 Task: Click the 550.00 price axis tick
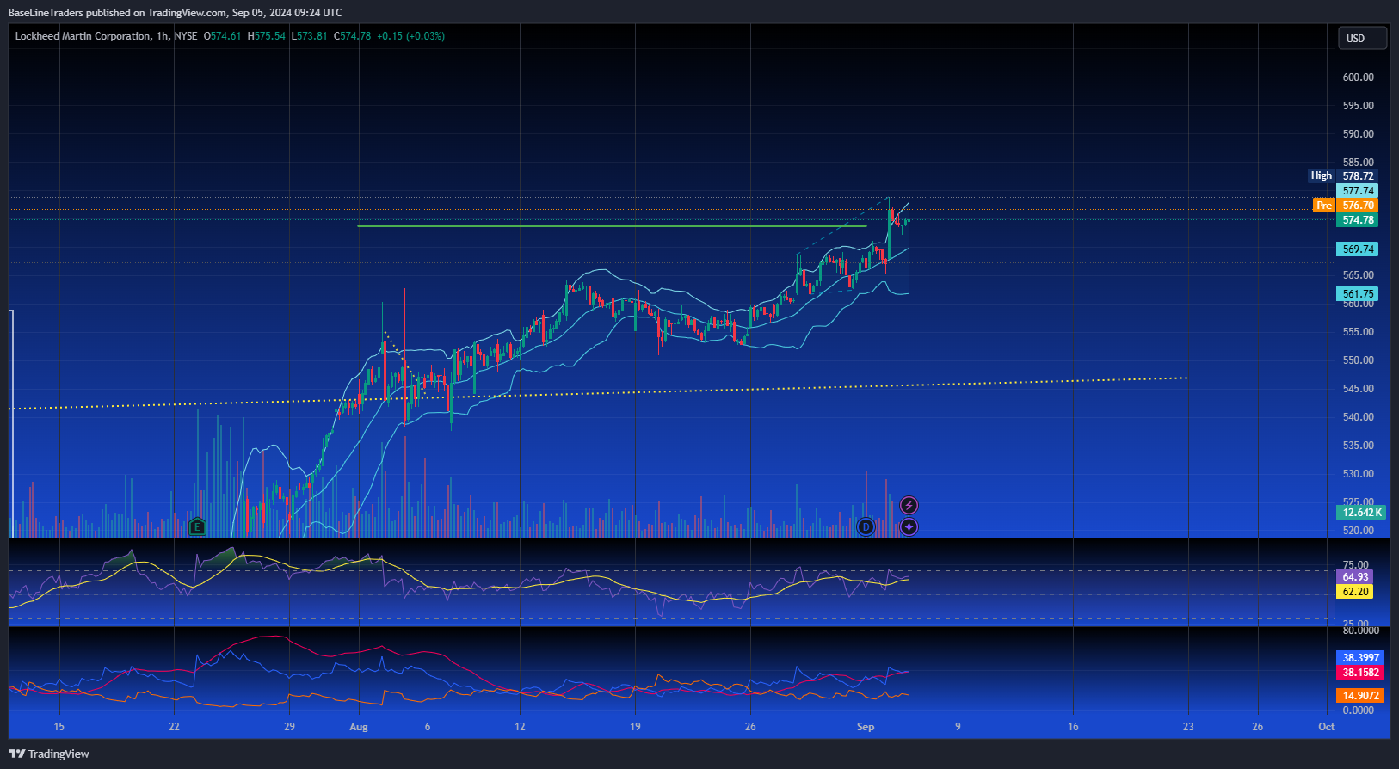click(1358, 360)
